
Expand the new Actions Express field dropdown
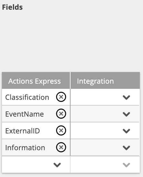57,165
